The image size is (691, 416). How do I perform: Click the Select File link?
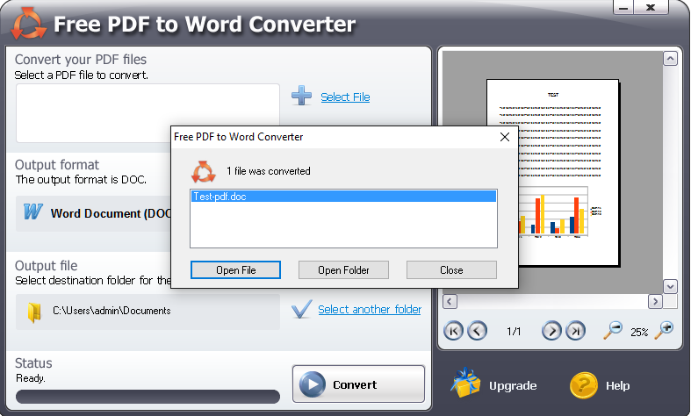click(345, 97)
